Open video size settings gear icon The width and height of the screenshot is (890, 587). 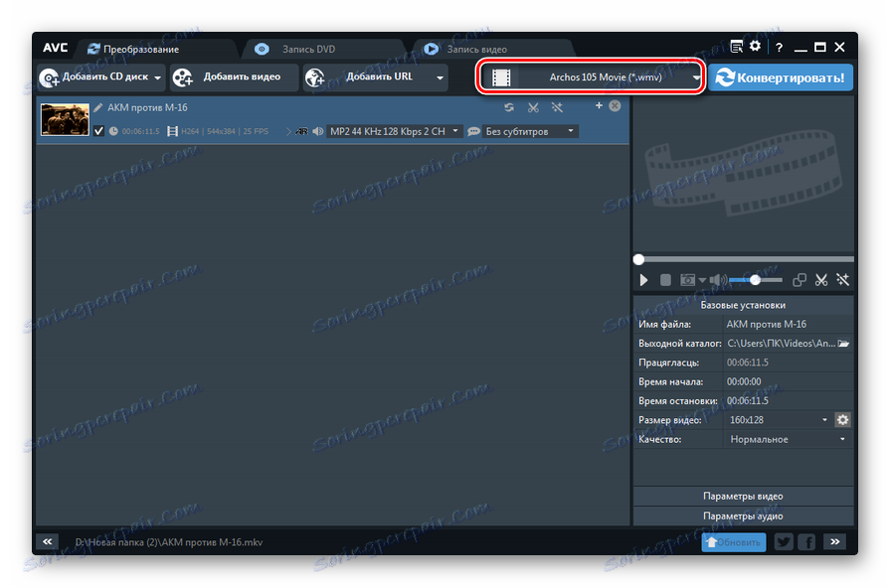(x=843, y=420)
